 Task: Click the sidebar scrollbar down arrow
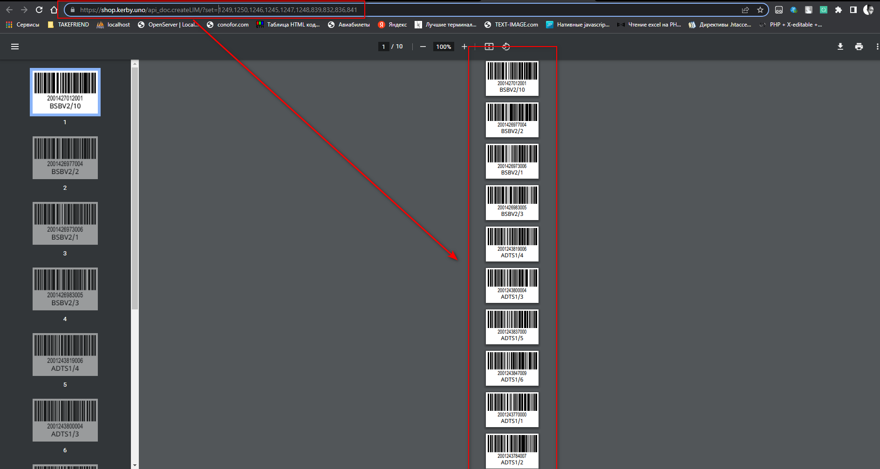(x=135, y=465)
